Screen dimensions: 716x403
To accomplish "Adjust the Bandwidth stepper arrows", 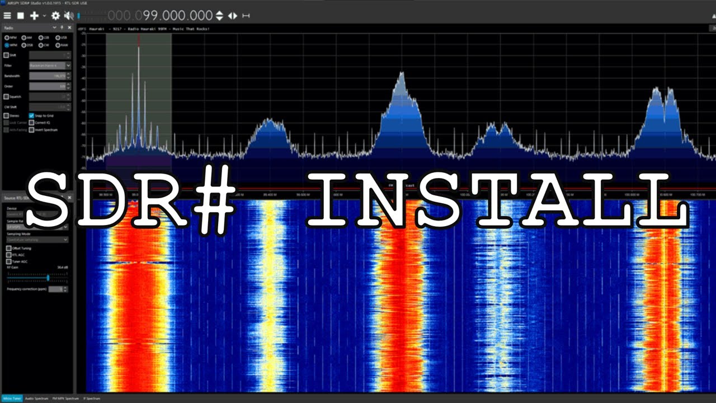I will coord(68,76).
